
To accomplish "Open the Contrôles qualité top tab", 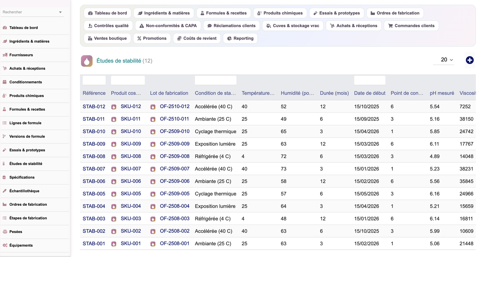I will [x=108, y=26].
